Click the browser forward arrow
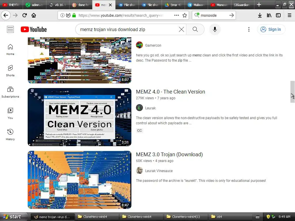Screen dimensions: 295x221 15,15
